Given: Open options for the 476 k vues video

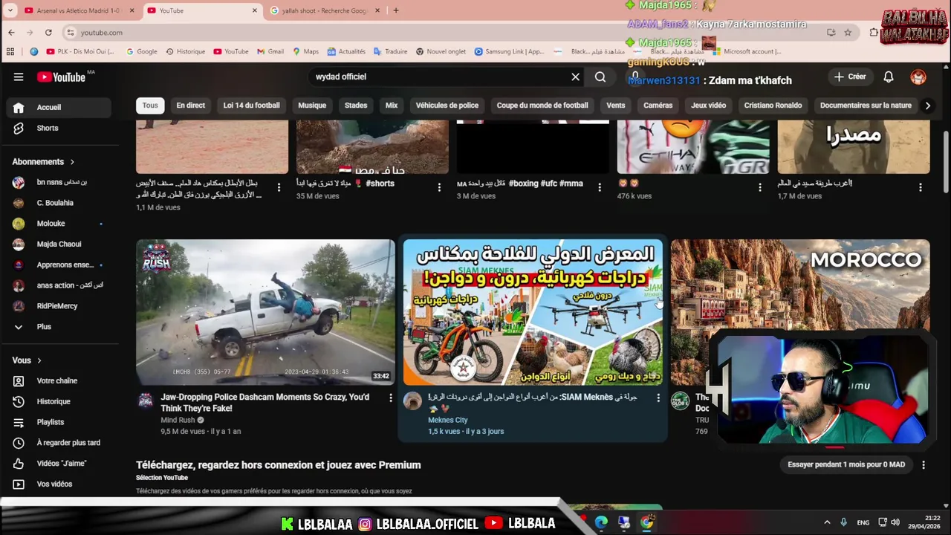Looking at the screenshot, I should tap(759, 187).
